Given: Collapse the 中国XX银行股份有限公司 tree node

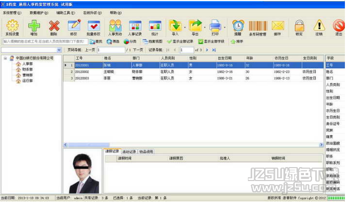Looking at the screenshot, I should (5, 59).
